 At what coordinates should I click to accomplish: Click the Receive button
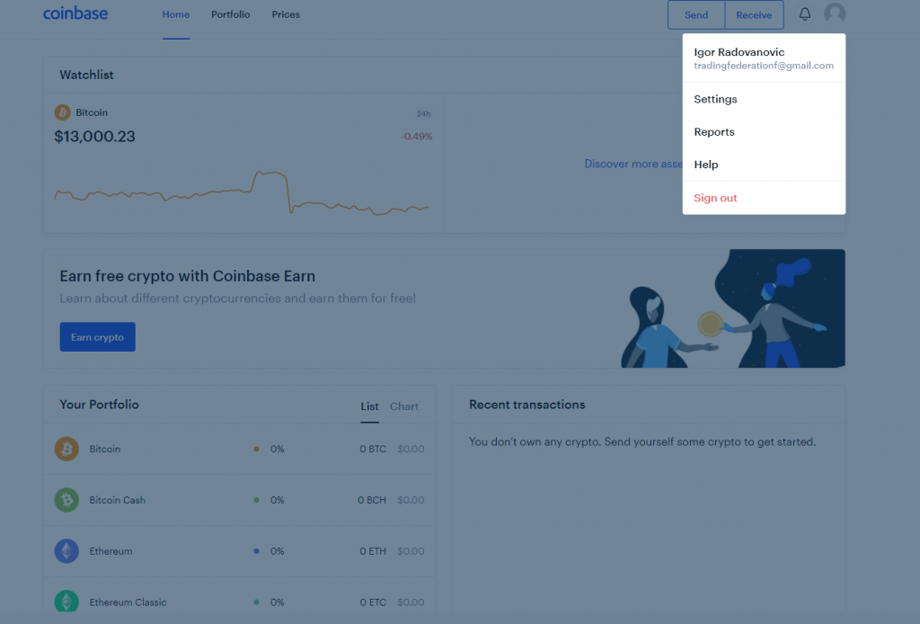coord(754,14)
